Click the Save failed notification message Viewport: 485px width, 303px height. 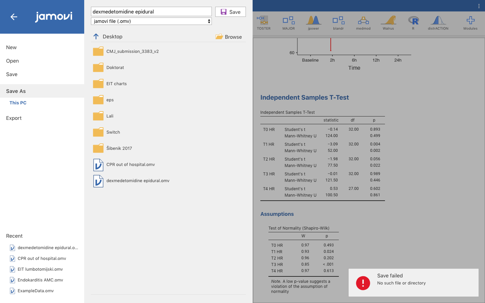pyautogui.click(x=414, y=283)
